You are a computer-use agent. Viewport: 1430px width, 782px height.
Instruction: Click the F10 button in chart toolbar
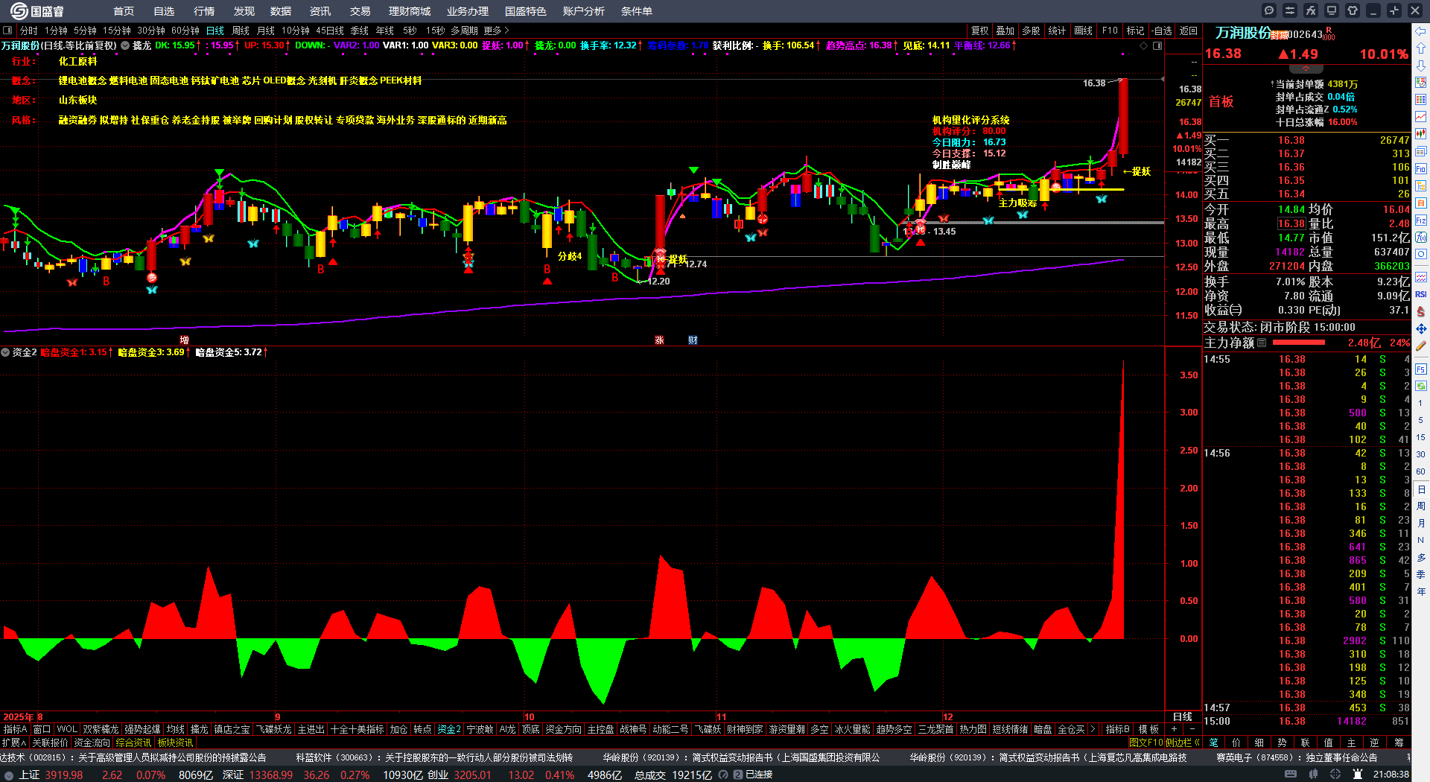[x=1110, y=31]
